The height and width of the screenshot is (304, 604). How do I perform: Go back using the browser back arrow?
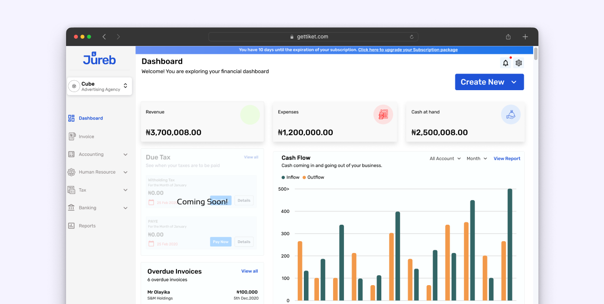pos(104,37)
